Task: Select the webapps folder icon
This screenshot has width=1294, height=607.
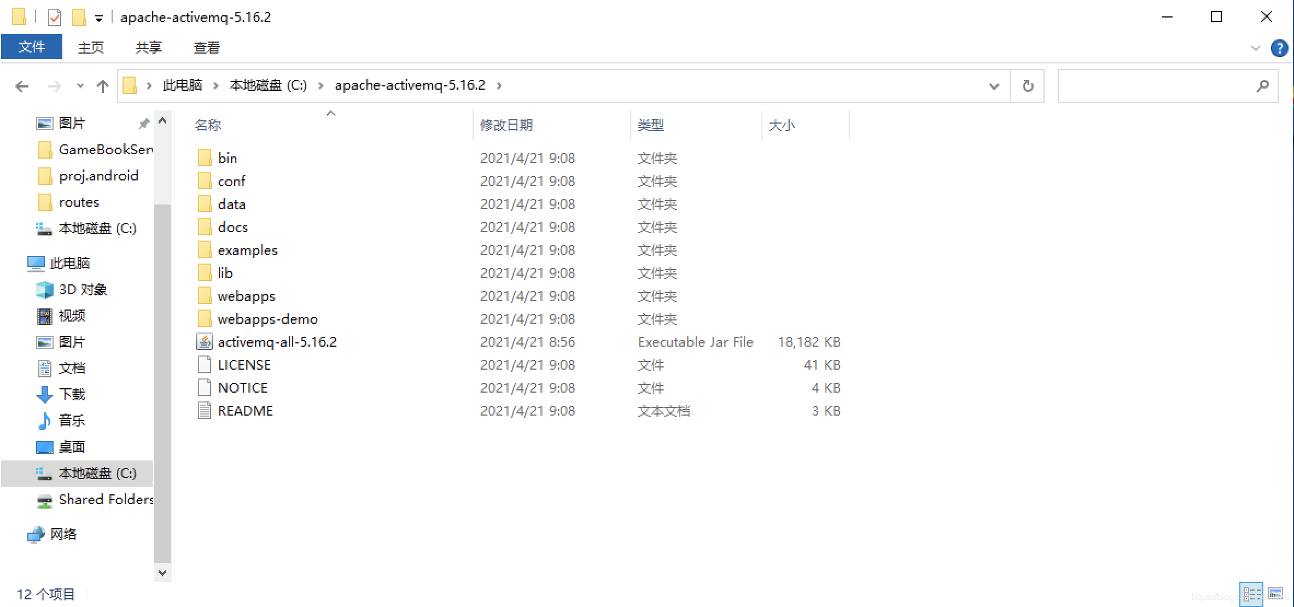Action: pos(205,296)
